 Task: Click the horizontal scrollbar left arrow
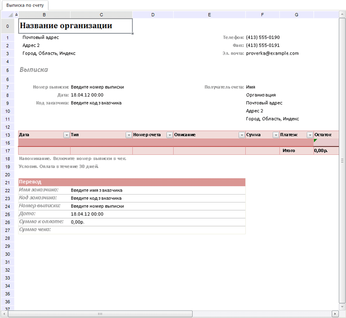(4, 314)
